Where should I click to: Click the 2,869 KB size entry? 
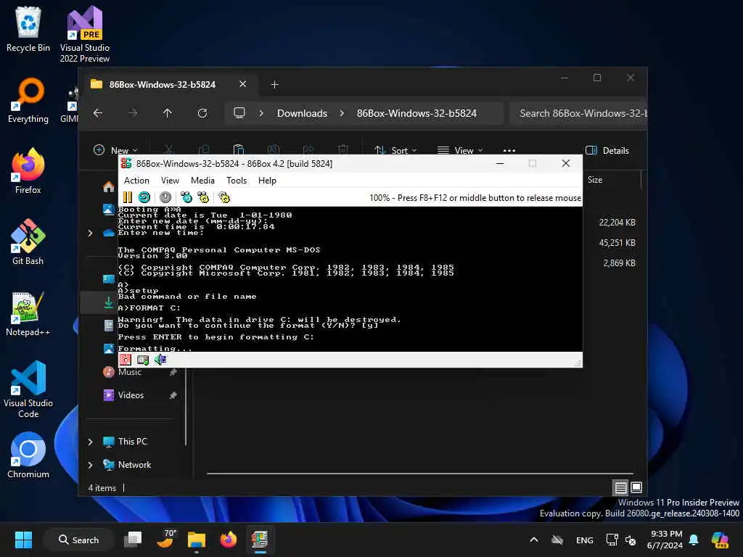pos(619,263)
